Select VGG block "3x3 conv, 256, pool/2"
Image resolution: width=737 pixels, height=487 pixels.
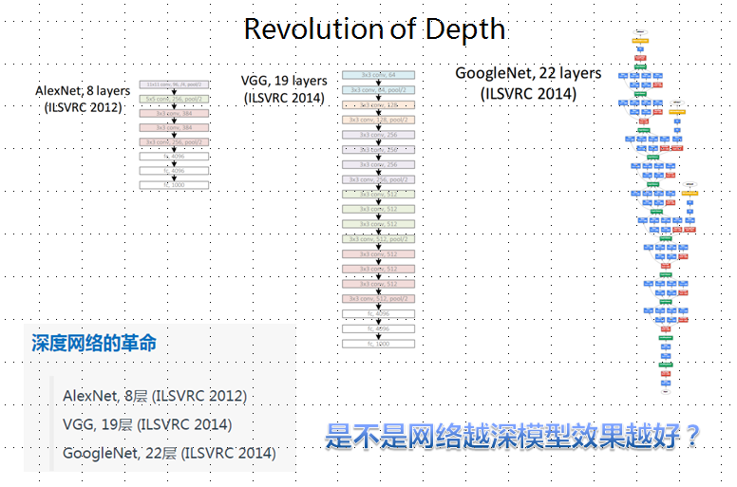click(x=378, y=179)
